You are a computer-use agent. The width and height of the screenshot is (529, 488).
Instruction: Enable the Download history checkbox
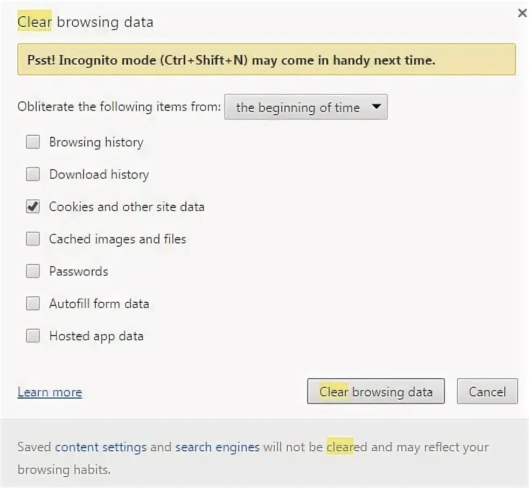33,175
